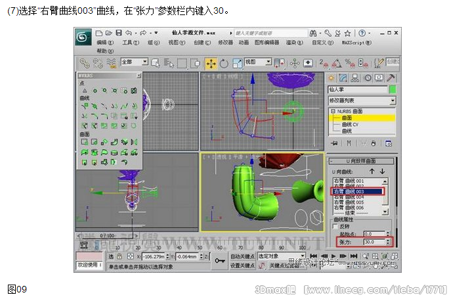This screenshot has height=301, width=466.
Task: Click the large key set-keys button
Action: pos(220,261)
